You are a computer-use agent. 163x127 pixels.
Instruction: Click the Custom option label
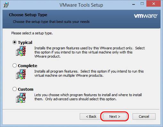tap(26, 89)
